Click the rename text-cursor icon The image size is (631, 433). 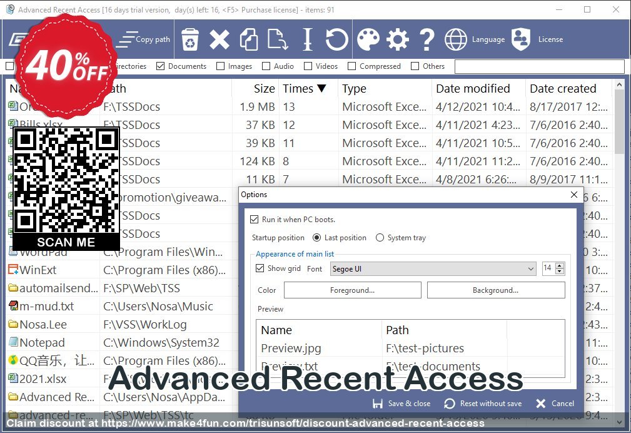(x=308, y=39)
